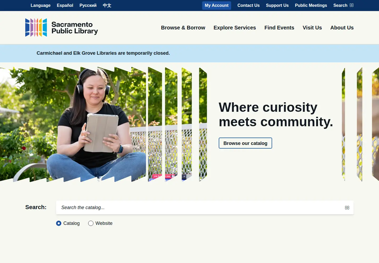
Task: Switch the site language to Español
Action: 65,6
